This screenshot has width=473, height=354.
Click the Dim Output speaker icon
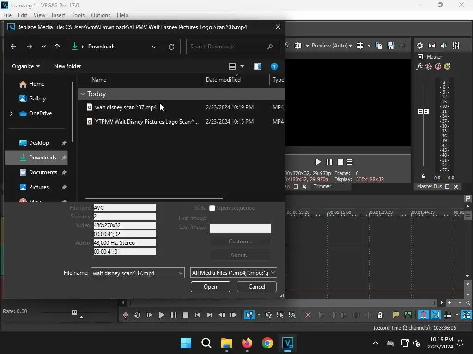point(443,46)
